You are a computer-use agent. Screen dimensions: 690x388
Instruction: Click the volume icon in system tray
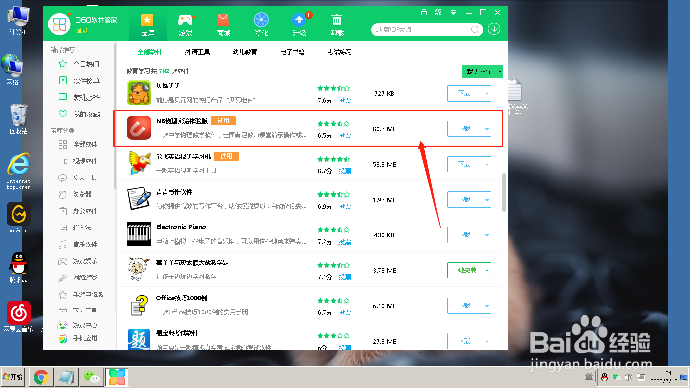click(629, 377)
